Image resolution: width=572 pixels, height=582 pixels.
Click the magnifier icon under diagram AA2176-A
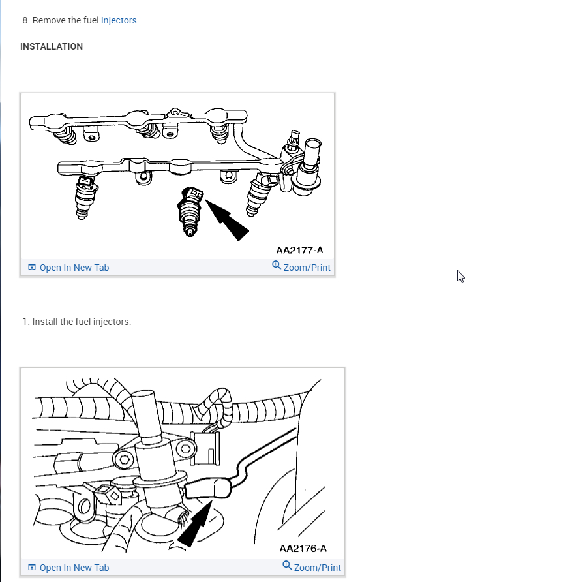pyautogui.click(x=287, y=565)
